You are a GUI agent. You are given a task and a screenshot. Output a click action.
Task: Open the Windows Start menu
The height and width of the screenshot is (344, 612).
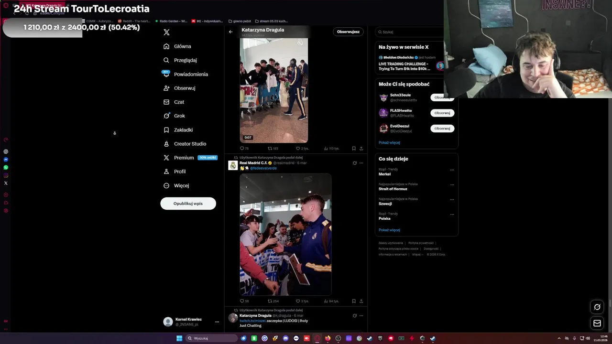[x=179, y=338]
